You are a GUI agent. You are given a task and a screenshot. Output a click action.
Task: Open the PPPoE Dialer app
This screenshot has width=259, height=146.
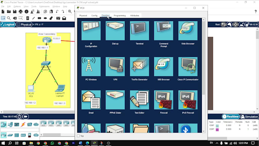coord(115,100)
